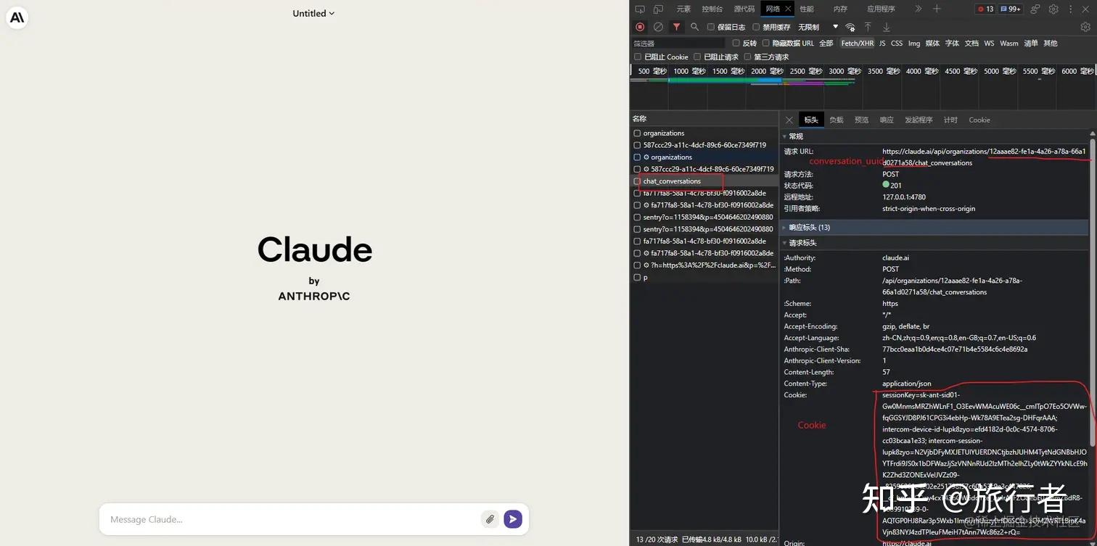Click the Anthropic logo icon at top left
Viewport: 1097px width, 546px height.
tap(17, 17)
